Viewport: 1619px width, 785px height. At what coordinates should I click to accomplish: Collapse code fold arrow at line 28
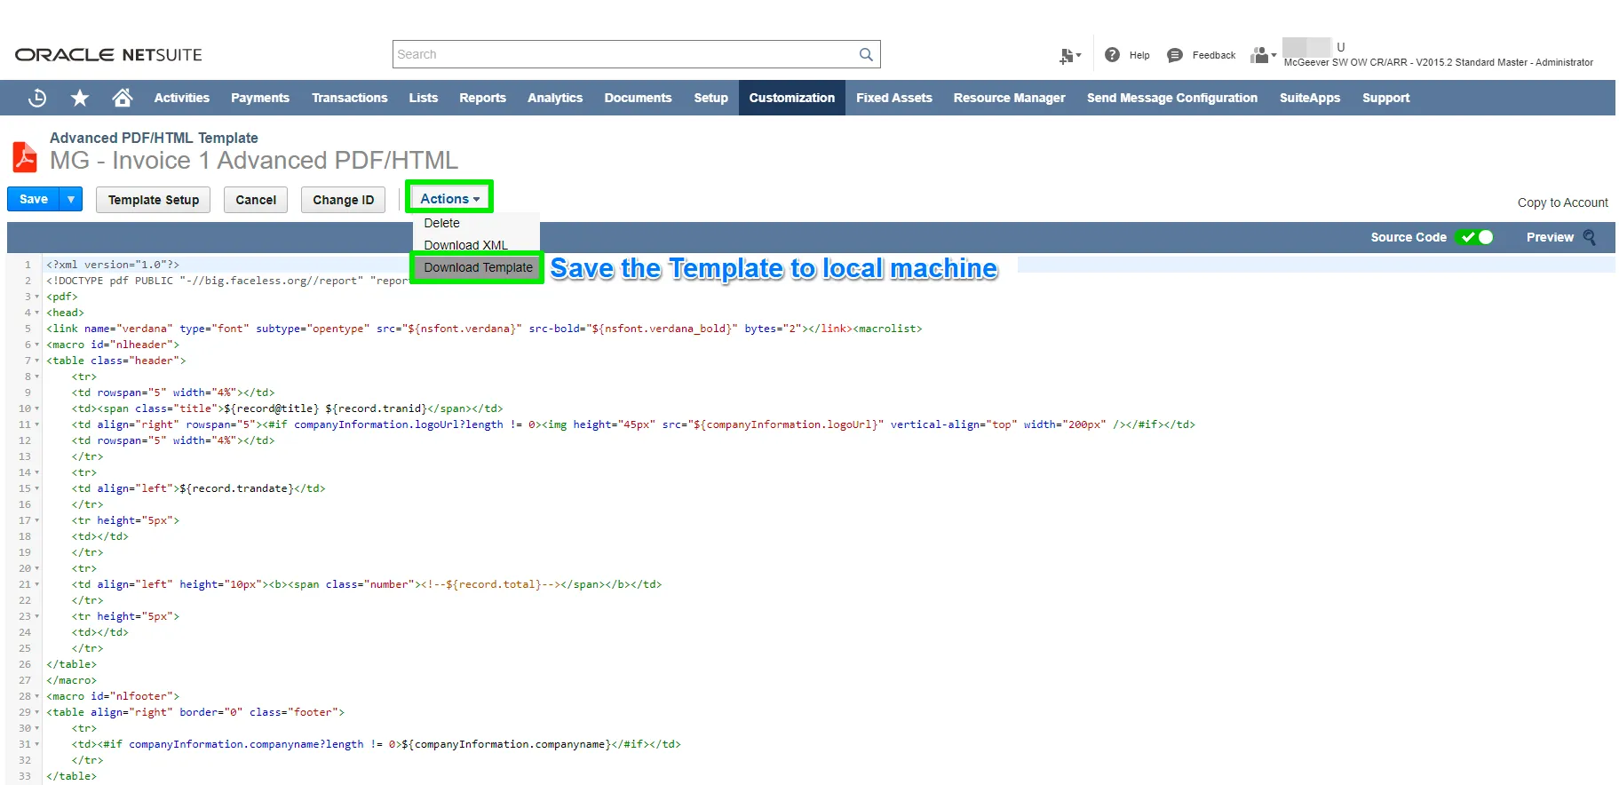37,696
